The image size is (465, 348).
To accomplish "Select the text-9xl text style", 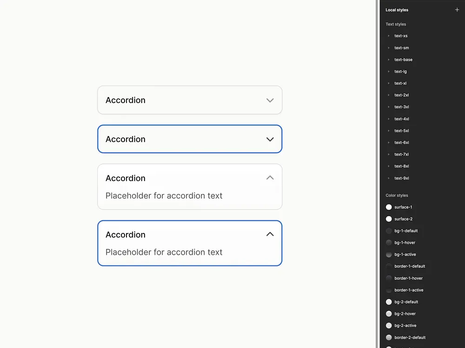I will [x=401, y=178].
